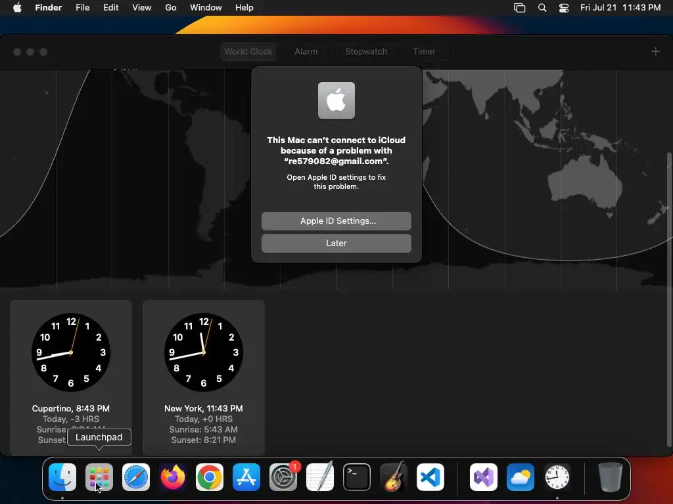Viewport: 673px width, 504px height.
Task: Open the Go menu
Action: pyautogui.click(x=171, y=8)
